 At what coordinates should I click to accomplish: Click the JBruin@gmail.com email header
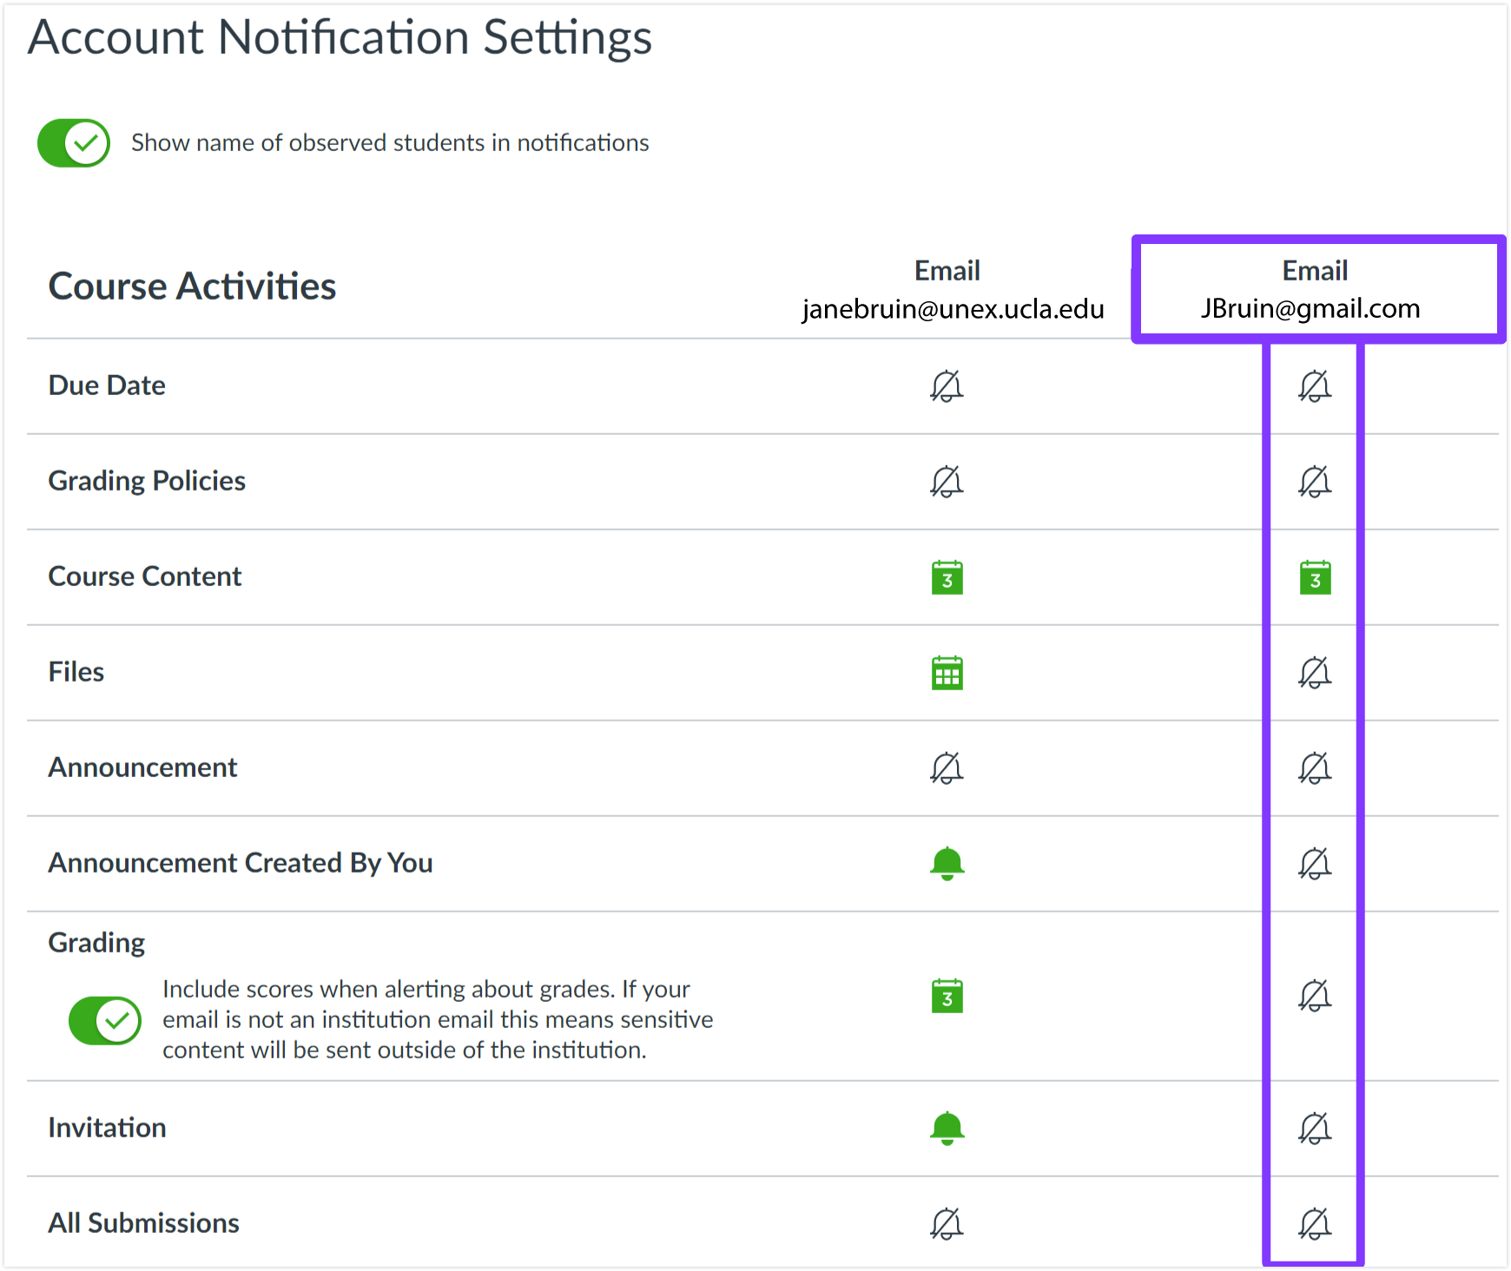coord(1314,289)
